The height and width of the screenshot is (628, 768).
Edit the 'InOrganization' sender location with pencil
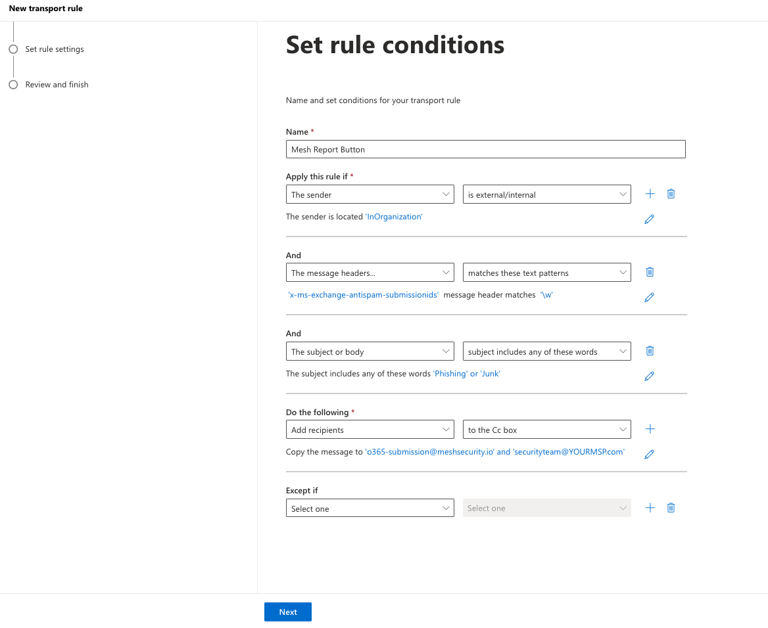[x=649, y=219]
